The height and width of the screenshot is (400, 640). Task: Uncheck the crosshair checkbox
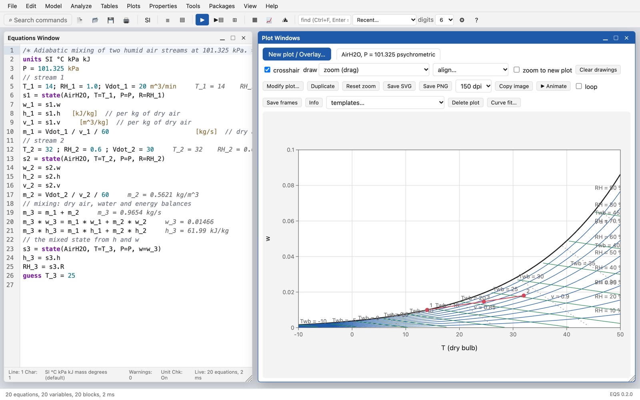pos(267,70)
